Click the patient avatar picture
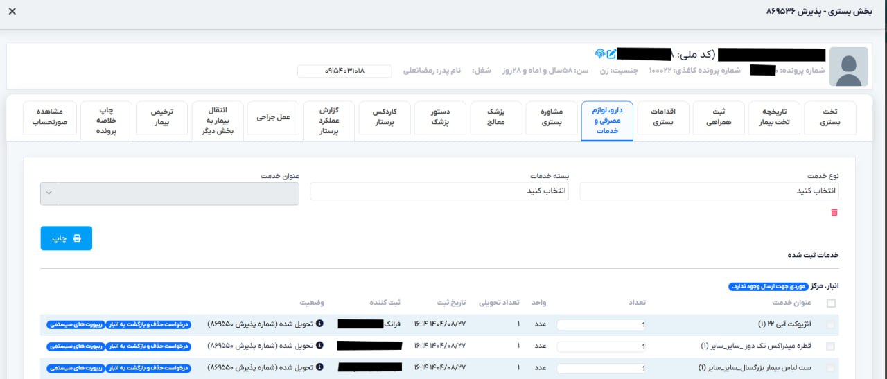This screenshot has width=887, height=379. tap(849, 67)
